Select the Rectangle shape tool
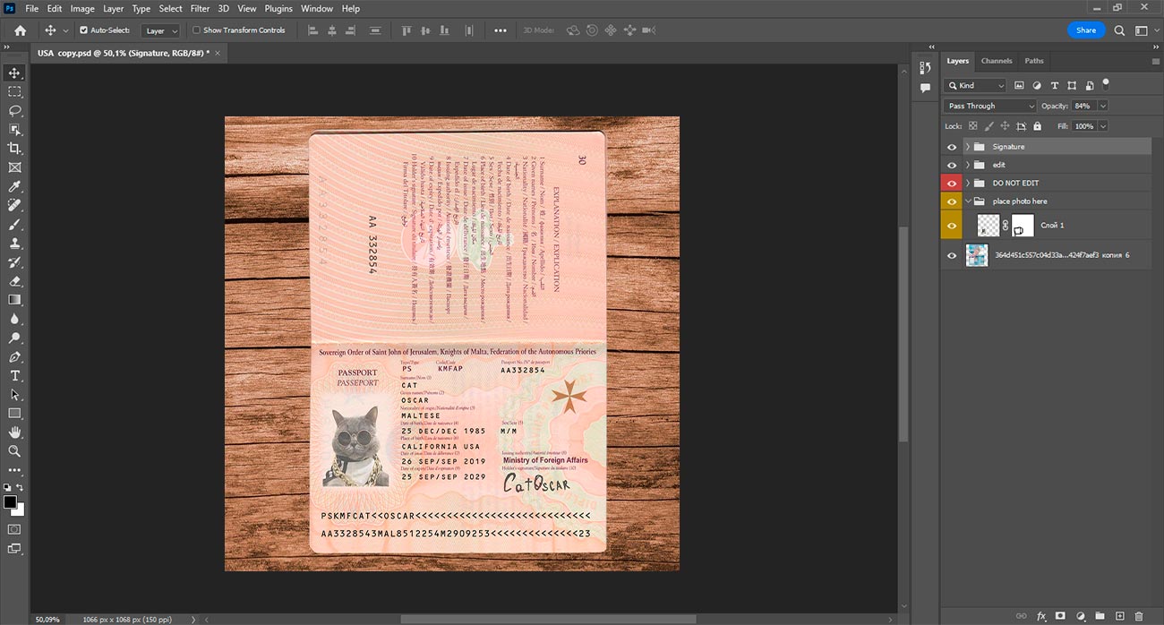The image size is (1164, 625). tap(14, 414)
